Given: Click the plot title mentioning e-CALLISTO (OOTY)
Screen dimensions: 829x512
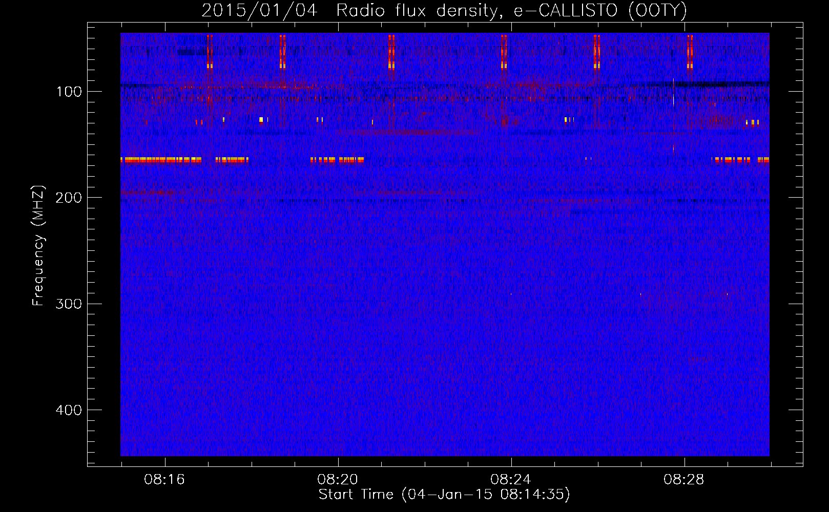Looking at the screenshot, I should coord(444,11).
